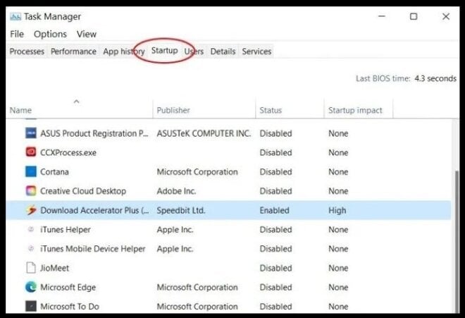Minimize the Task Manager window
465x318 pixels.
(x=382, y=16)
